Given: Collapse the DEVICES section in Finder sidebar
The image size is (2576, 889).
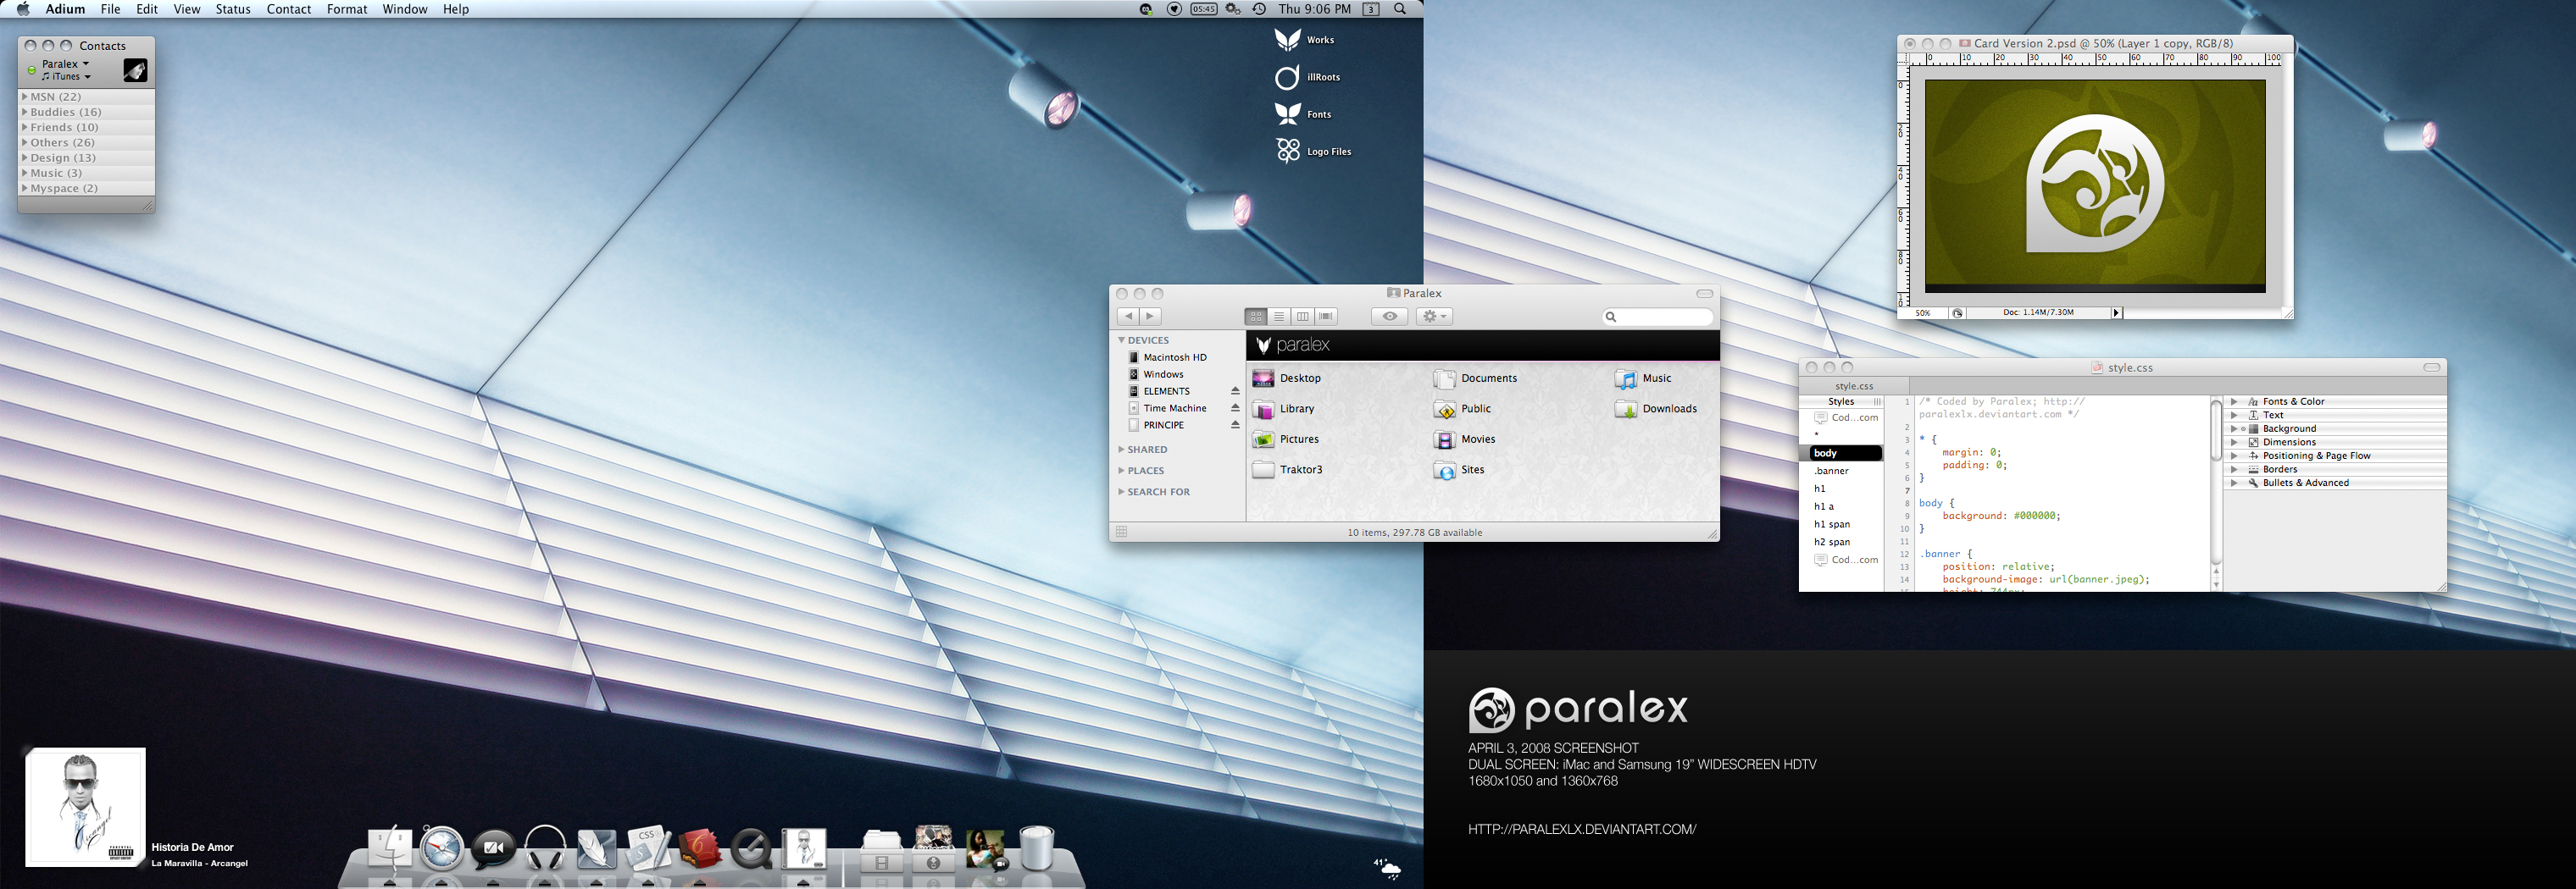Looking at the screenshot, I should (x=1121, y=340).
